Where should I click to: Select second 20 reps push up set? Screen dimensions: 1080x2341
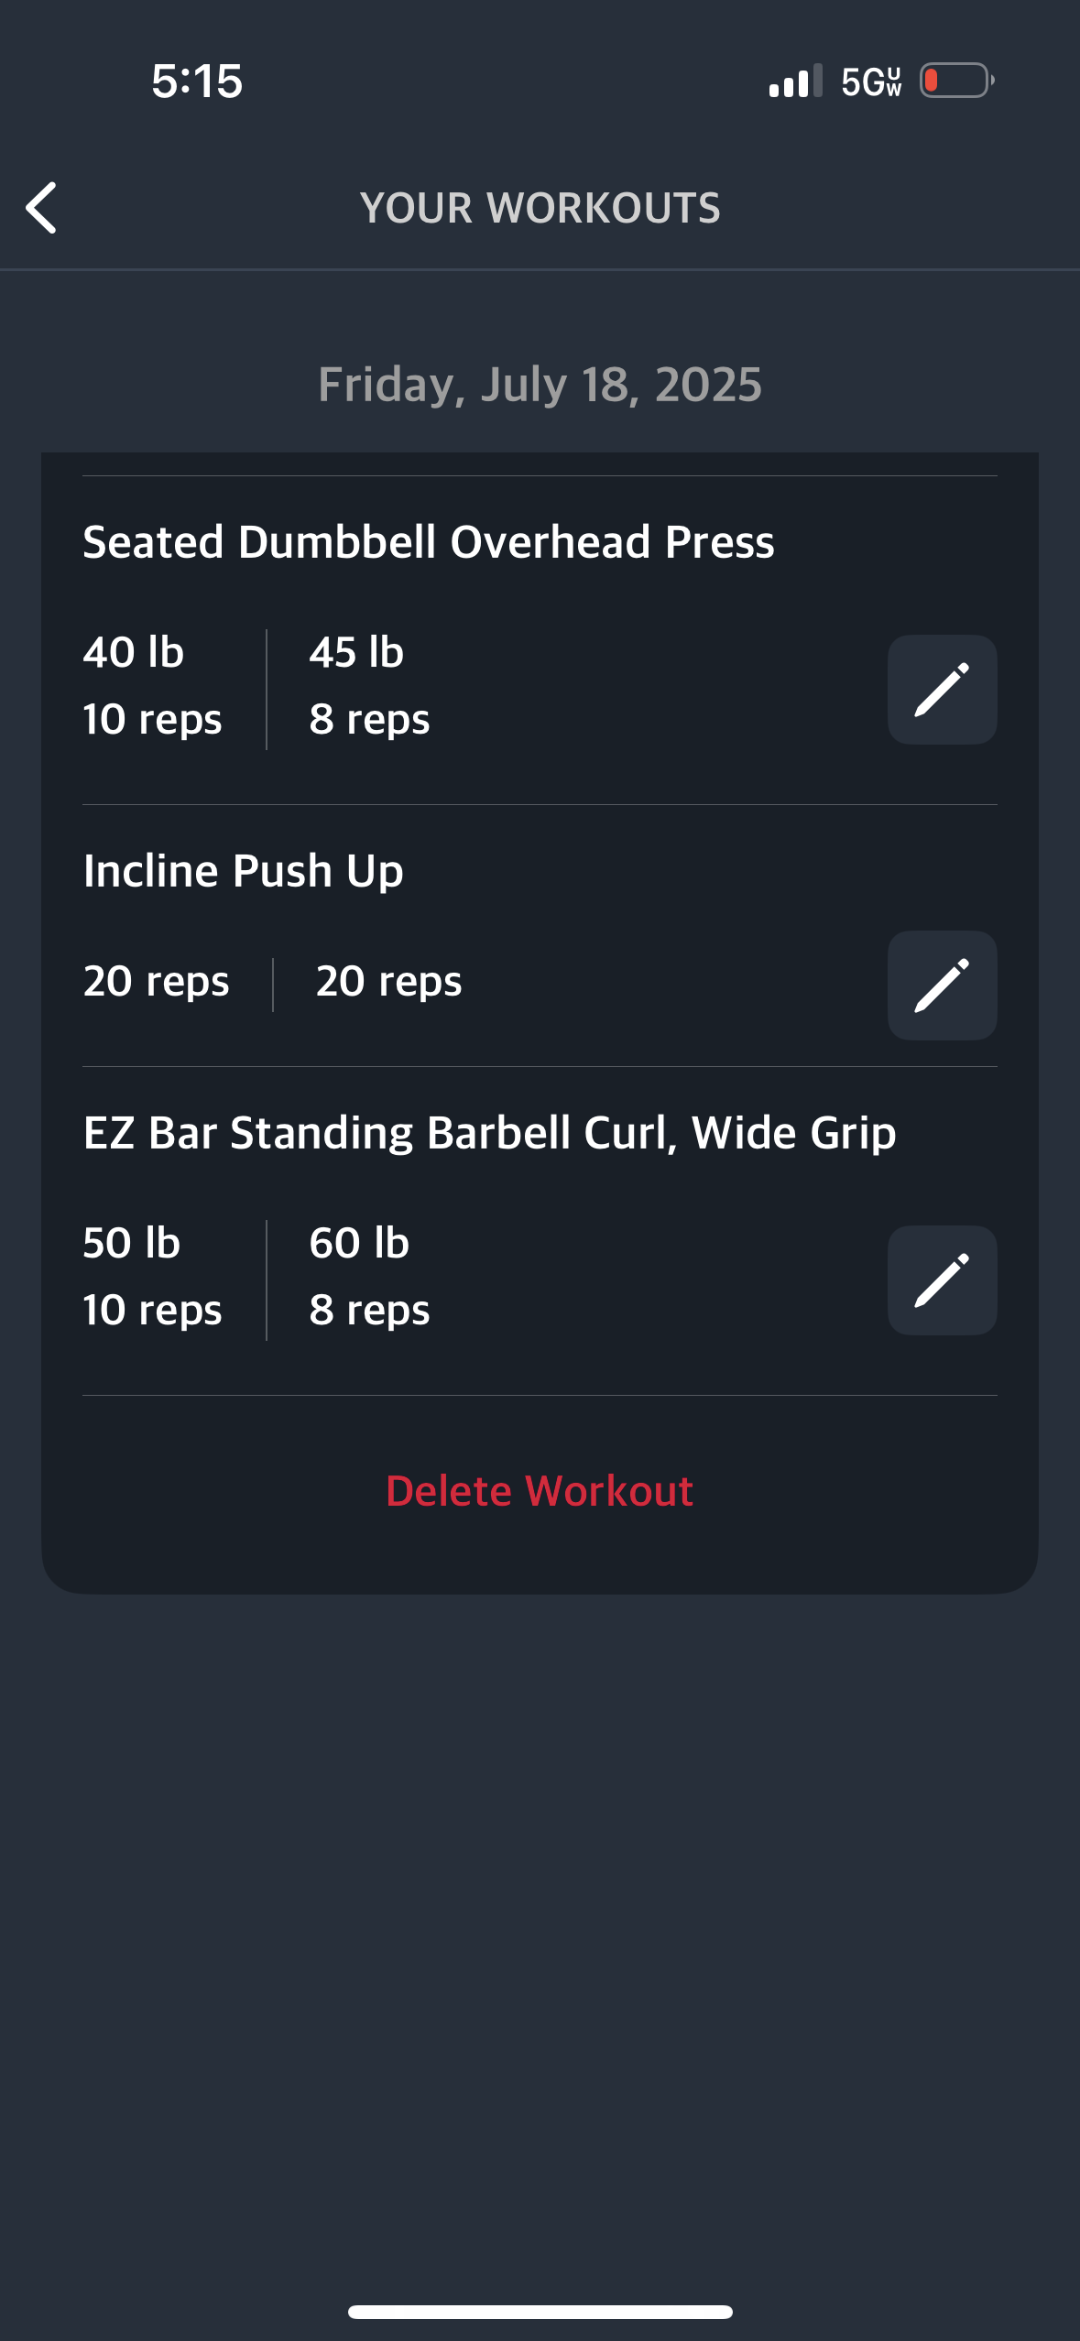pos(388,981)
